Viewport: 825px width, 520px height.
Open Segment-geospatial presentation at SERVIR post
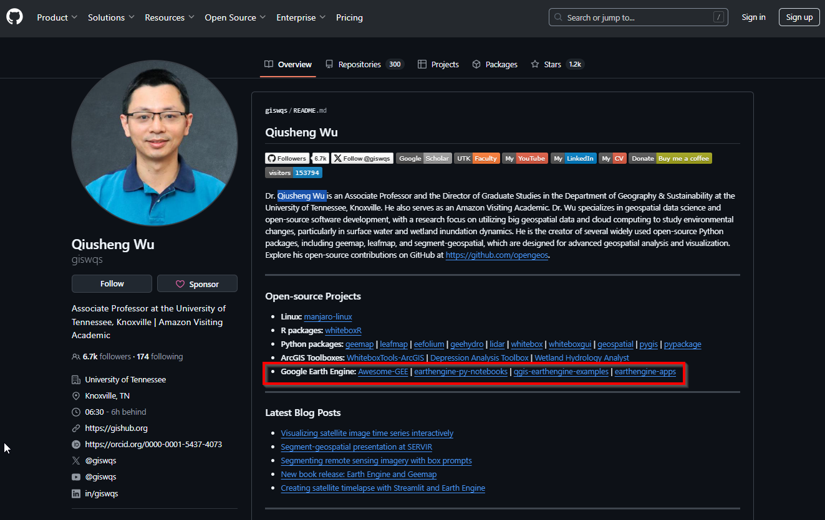[357, 447]
